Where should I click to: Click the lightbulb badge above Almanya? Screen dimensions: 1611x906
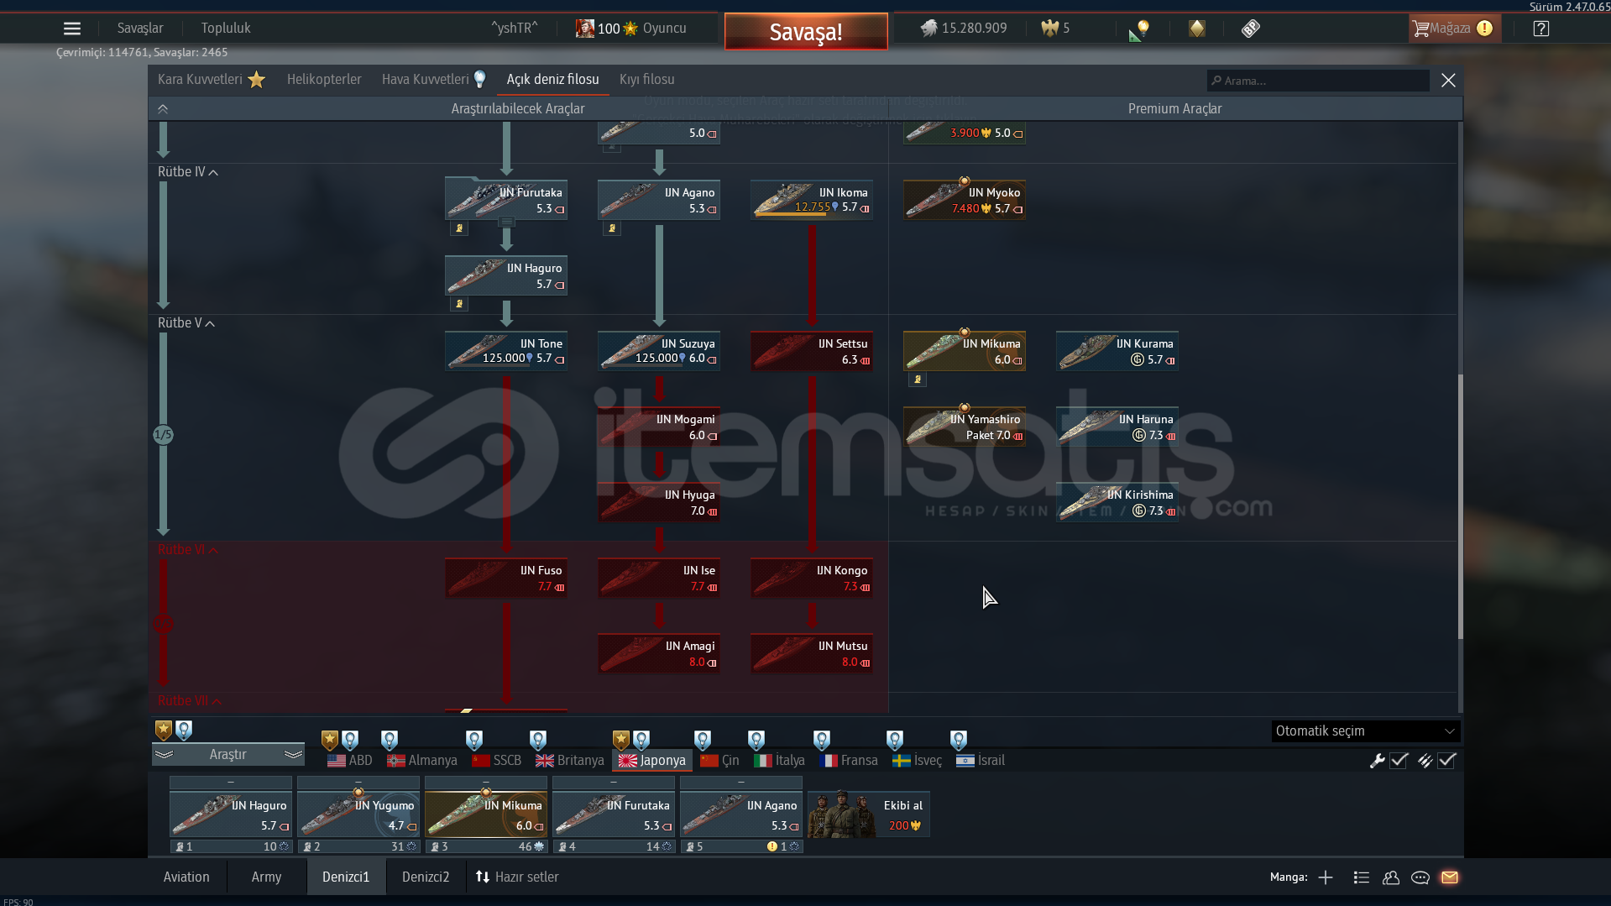tap(390, 740)
